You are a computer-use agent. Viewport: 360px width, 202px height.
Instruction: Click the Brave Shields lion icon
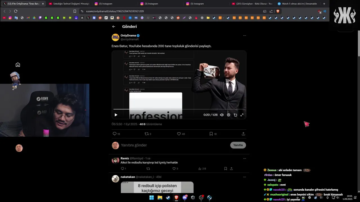tap(278, 11)
